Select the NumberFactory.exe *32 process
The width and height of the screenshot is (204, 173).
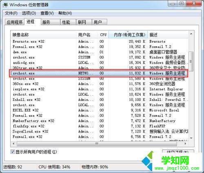(100, 121)
